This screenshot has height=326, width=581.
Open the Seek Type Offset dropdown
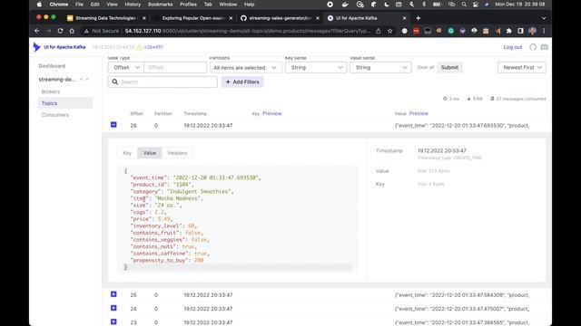[126, 67]
